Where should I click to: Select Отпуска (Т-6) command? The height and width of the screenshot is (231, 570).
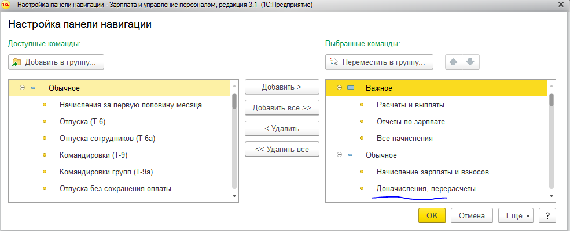pyautogui.click(x=82, y=122)
